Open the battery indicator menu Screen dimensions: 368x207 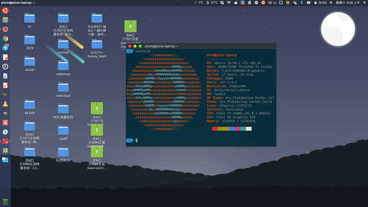coord(316,3)
